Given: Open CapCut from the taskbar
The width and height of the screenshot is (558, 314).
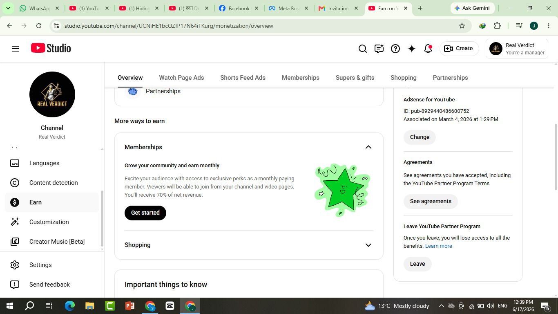Looking at the screenshot, I should point(170,306).
